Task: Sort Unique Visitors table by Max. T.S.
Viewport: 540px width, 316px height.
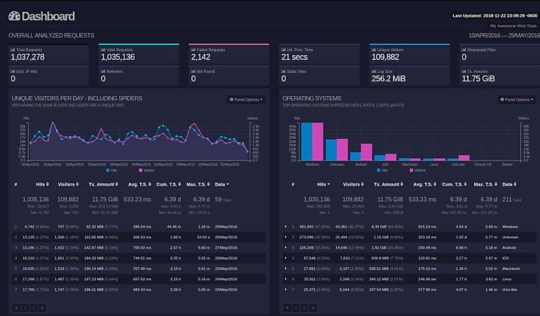Action: [x=198, y=184]
